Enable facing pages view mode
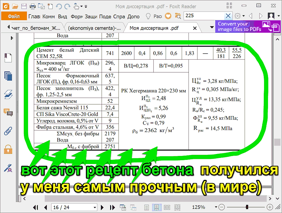The width and height of the screenshot is (282, 213). coord(166,207)
